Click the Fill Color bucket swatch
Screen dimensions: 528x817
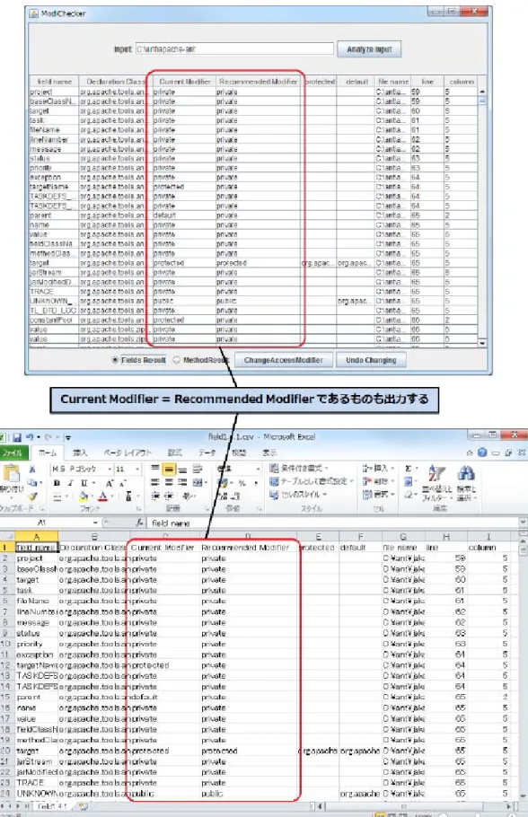pos(84,496)
